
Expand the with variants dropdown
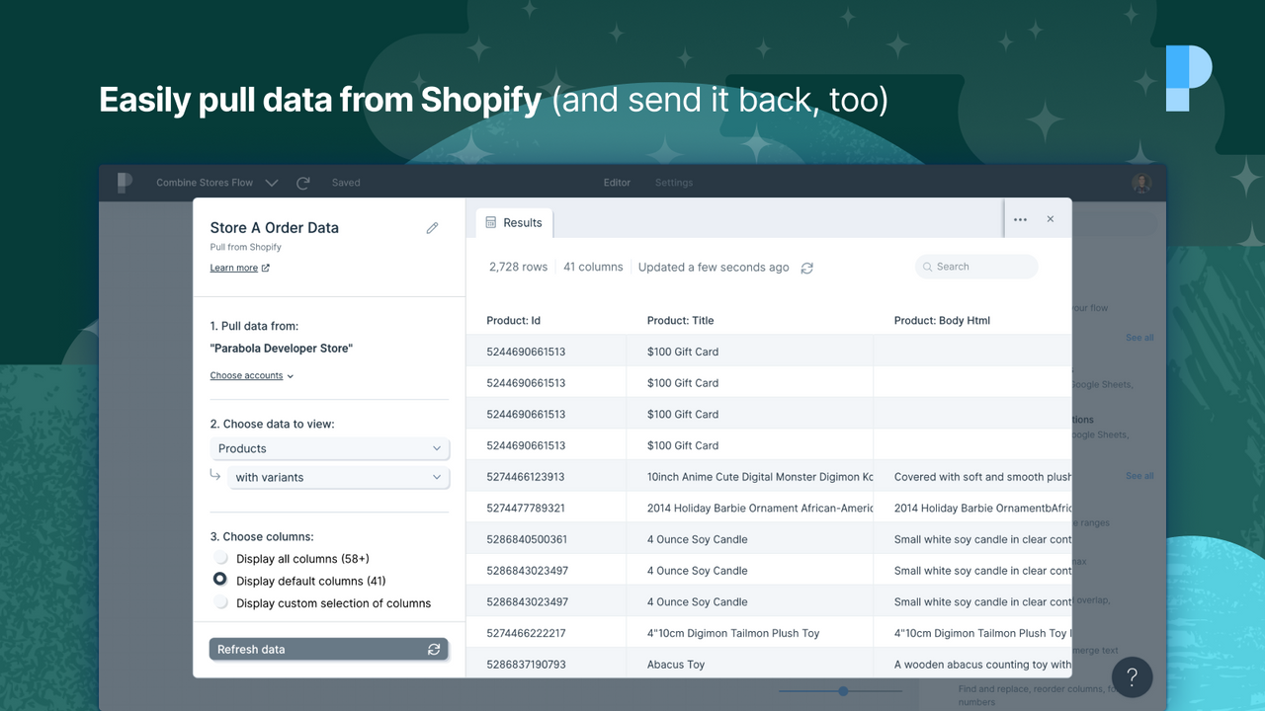pyautogui.click(x=337, y=477)
